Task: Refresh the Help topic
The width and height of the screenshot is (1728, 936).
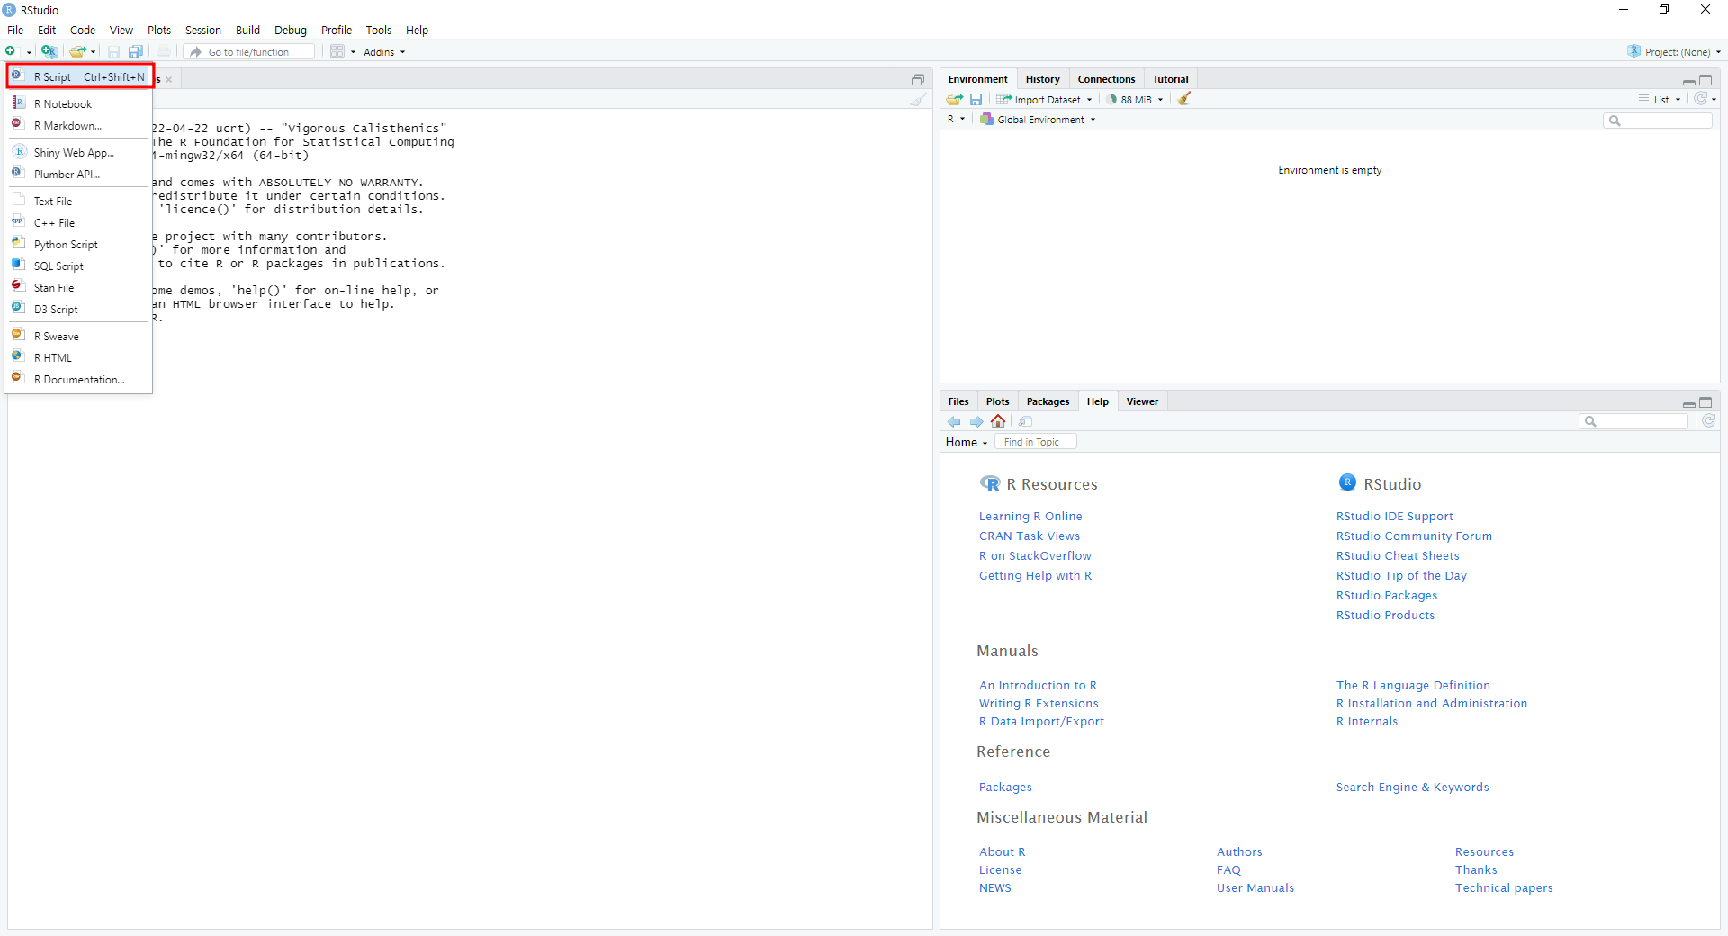Action: tap(1708, 420)
